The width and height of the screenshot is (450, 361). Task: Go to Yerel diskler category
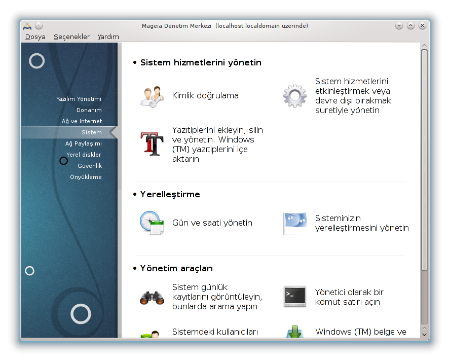click(x=84, y=155)
